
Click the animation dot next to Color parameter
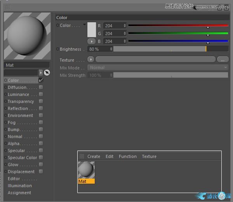pos(57,25)
